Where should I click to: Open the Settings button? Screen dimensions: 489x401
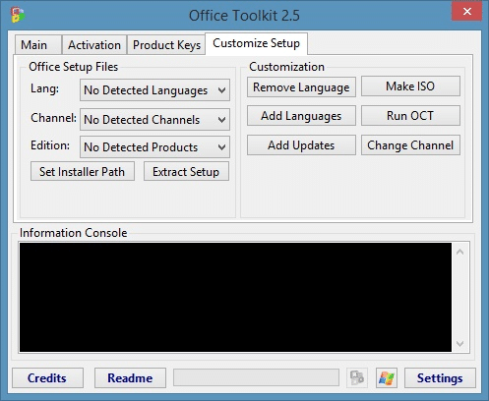[x=440, y=377]
